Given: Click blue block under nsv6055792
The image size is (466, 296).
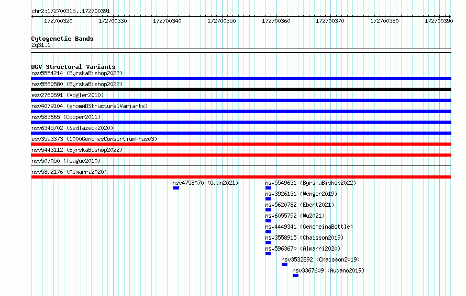Looking at the screenshot, I should pos(268,221).
